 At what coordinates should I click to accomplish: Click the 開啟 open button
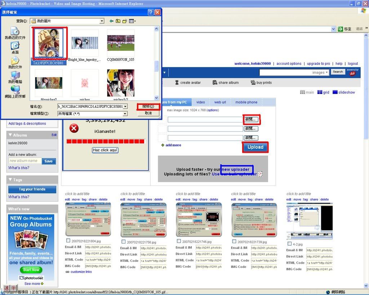pyautogui.click(x=148, y=107)
